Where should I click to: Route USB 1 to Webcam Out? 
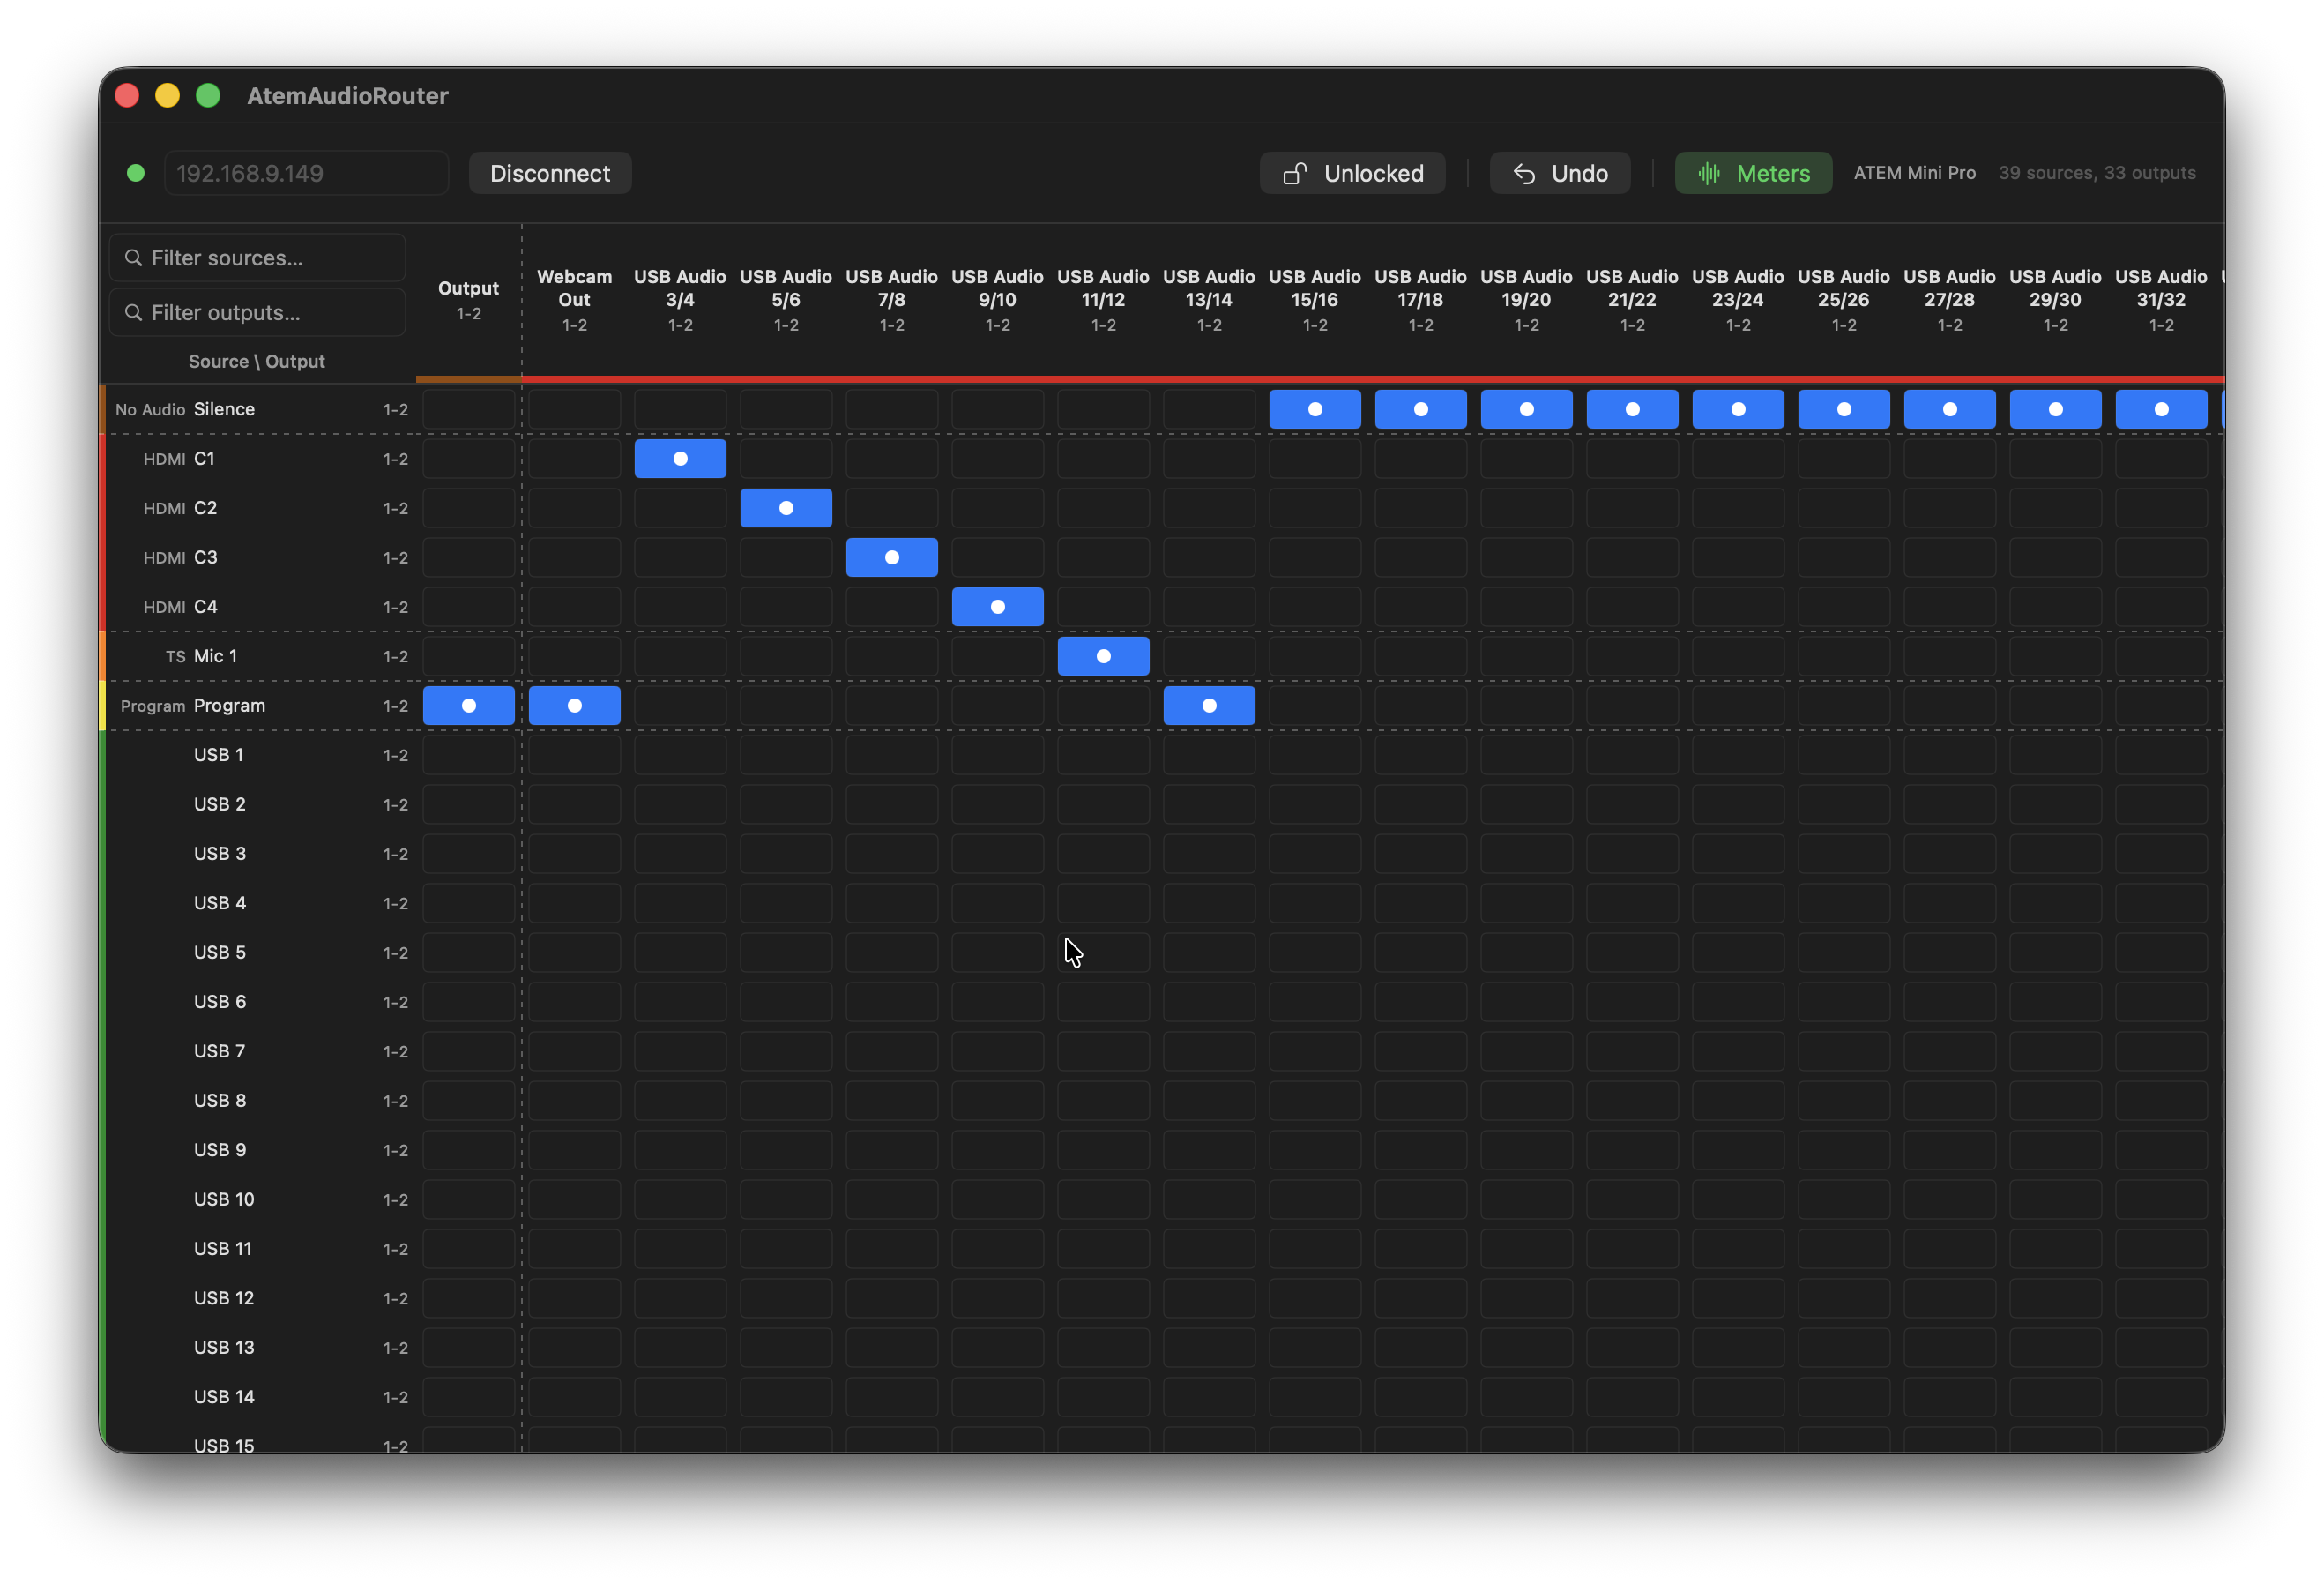pyautogui.click(x=574, y=754)
